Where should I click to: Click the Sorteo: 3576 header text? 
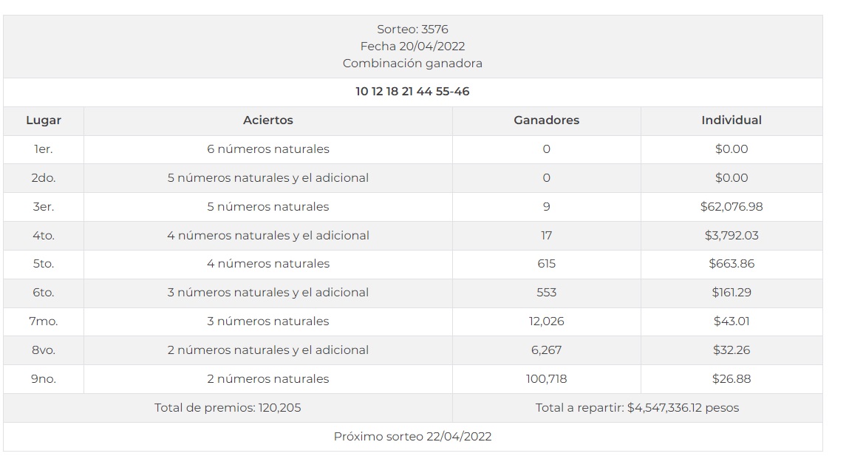[412, 30]
